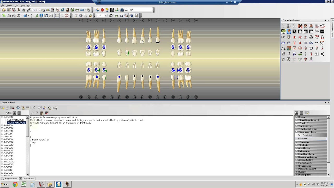The height and width of the screenshot is (188, 334).
Task: Open the Options menu
Action: click(9, 5)
